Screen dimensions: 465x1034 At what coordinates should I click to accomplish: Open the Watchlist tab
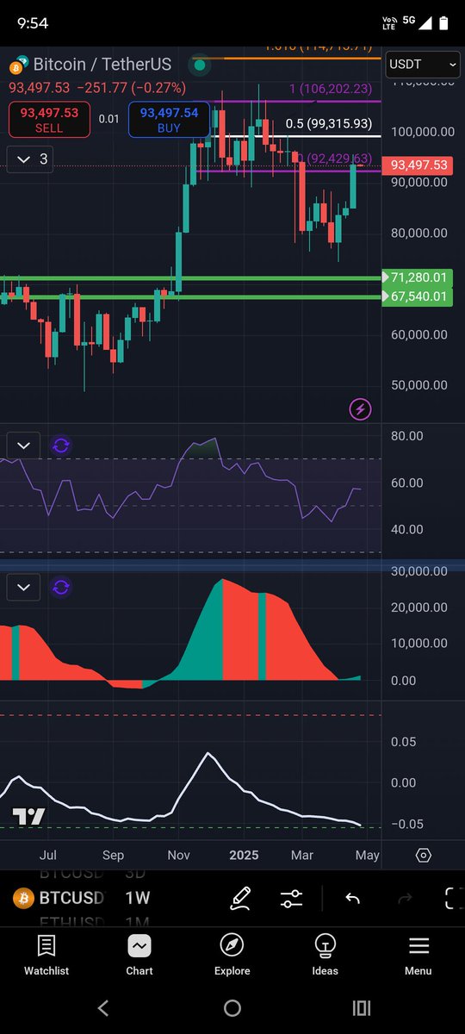tap(46, 955)
